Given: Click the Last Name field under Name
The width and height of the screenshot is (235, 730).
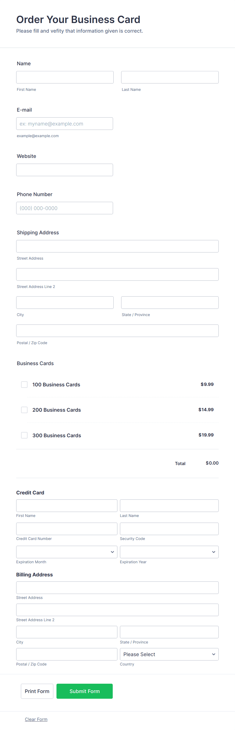Looking at the screenshot, I should pos(170,77).
